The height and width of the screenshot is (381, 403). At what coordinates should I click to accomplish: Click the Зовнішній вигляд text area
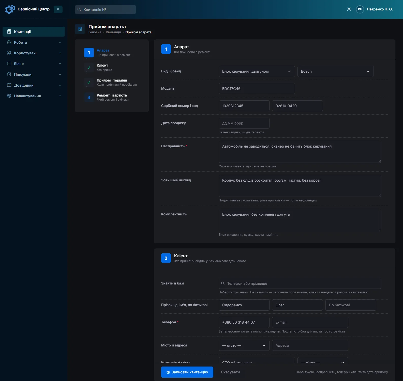(x=300, y=186)
